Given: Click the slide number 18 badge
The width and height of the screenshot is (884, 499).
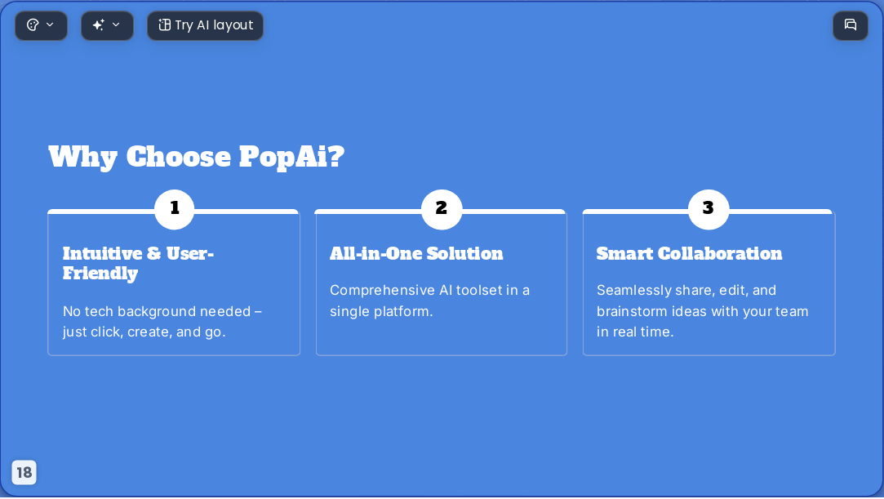Looking at the screenshot, I should pyautogui.click(x=24, y=473).
